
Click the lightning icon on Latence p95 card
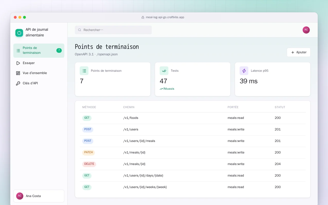coord(244,71)
